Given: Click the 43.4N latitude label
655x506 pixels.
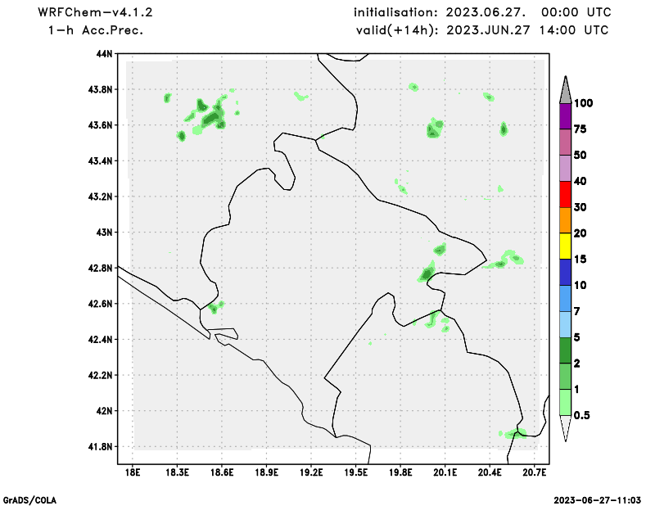Looking at the screenshot, I should 100,160.
